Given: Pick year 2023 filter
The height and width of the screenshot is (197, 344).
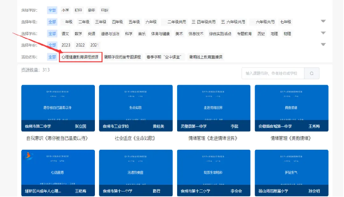Looking at the screenshot, I should (x=66, y=45).
